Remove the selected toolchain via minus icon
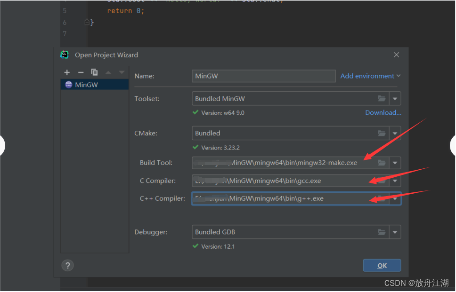Viewport: 456px width, 292px height. pos(80,72)
